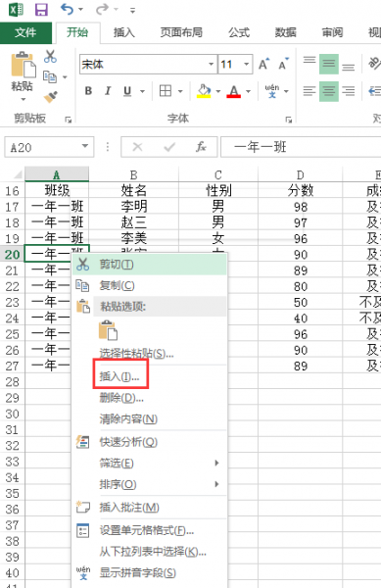The height and width of the screenshot is (588, 381).
Task: Choose 显示拼音字段(S) in context menu
Action: pyautogui.click(x=150, y=573)
